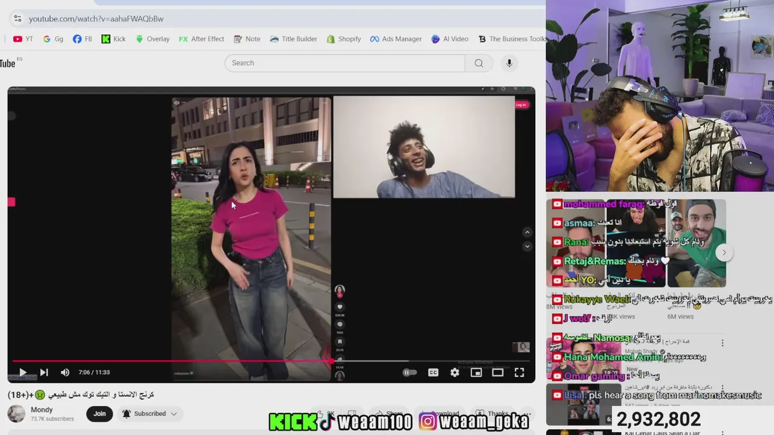The width and height of the screenshot is (774, 435).
Task: Open the Short with the green shirt man
Action: pos(697,243)
